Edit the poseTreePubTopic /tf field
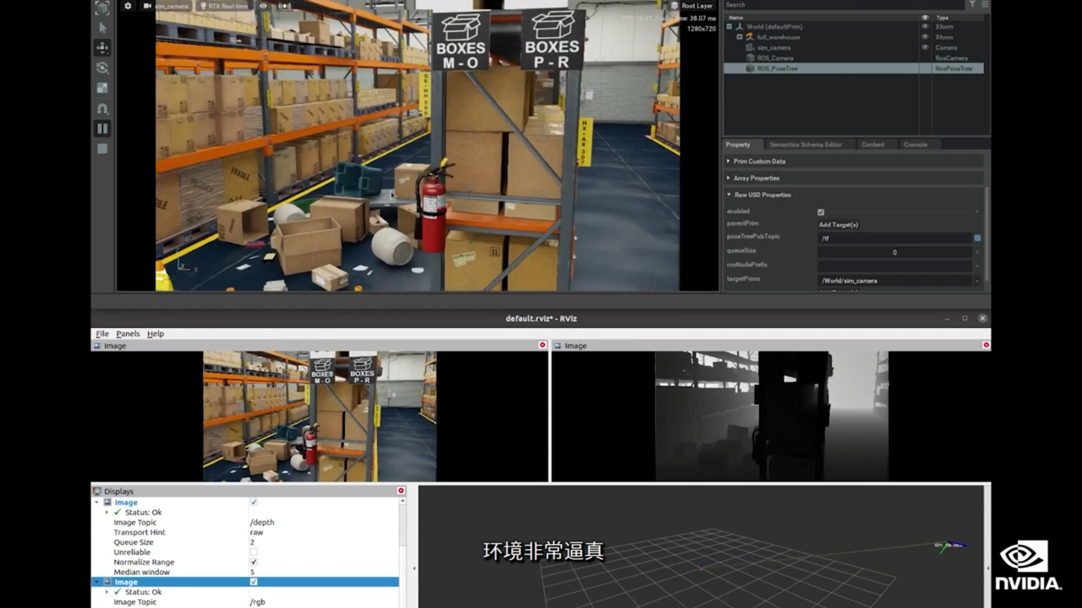 pyautogui.click(x=894, y=238)
